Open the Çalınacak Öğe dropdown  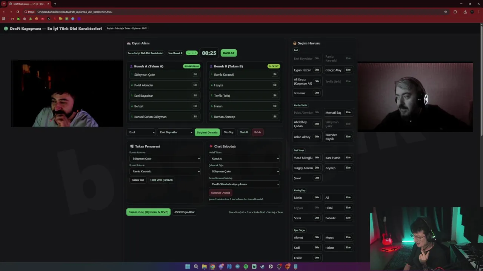[244, 171]
